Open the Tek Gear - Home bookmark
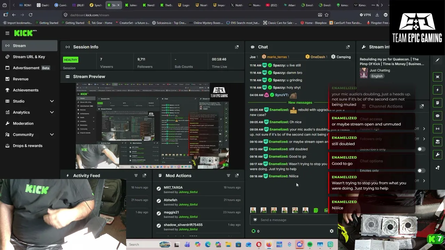Screen dimensions: 445x250 (99, 23)
